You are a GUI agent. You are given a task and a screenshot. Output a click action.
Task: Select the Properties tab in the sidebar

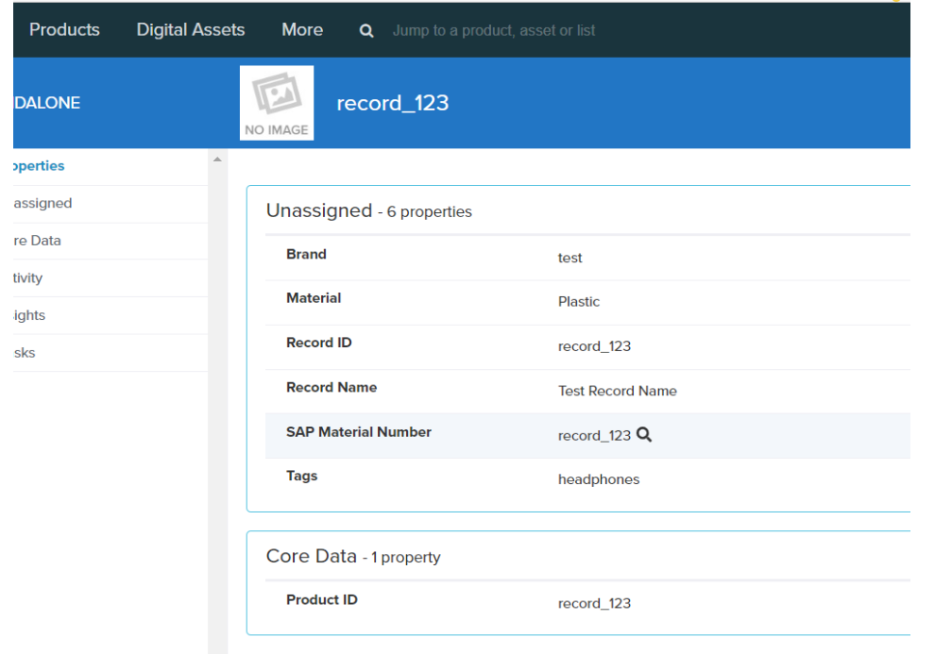[x=38, y=166]
